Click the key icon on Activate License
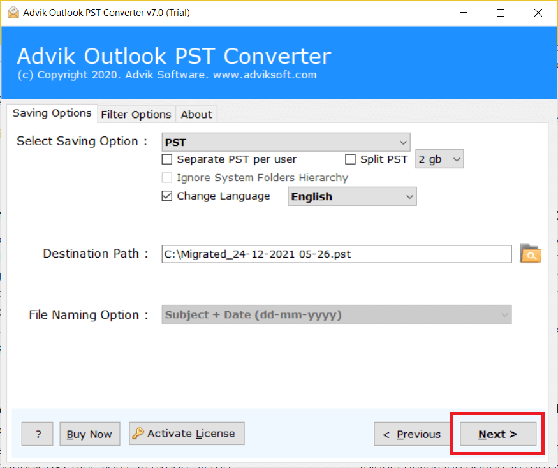 click(138, 434)
